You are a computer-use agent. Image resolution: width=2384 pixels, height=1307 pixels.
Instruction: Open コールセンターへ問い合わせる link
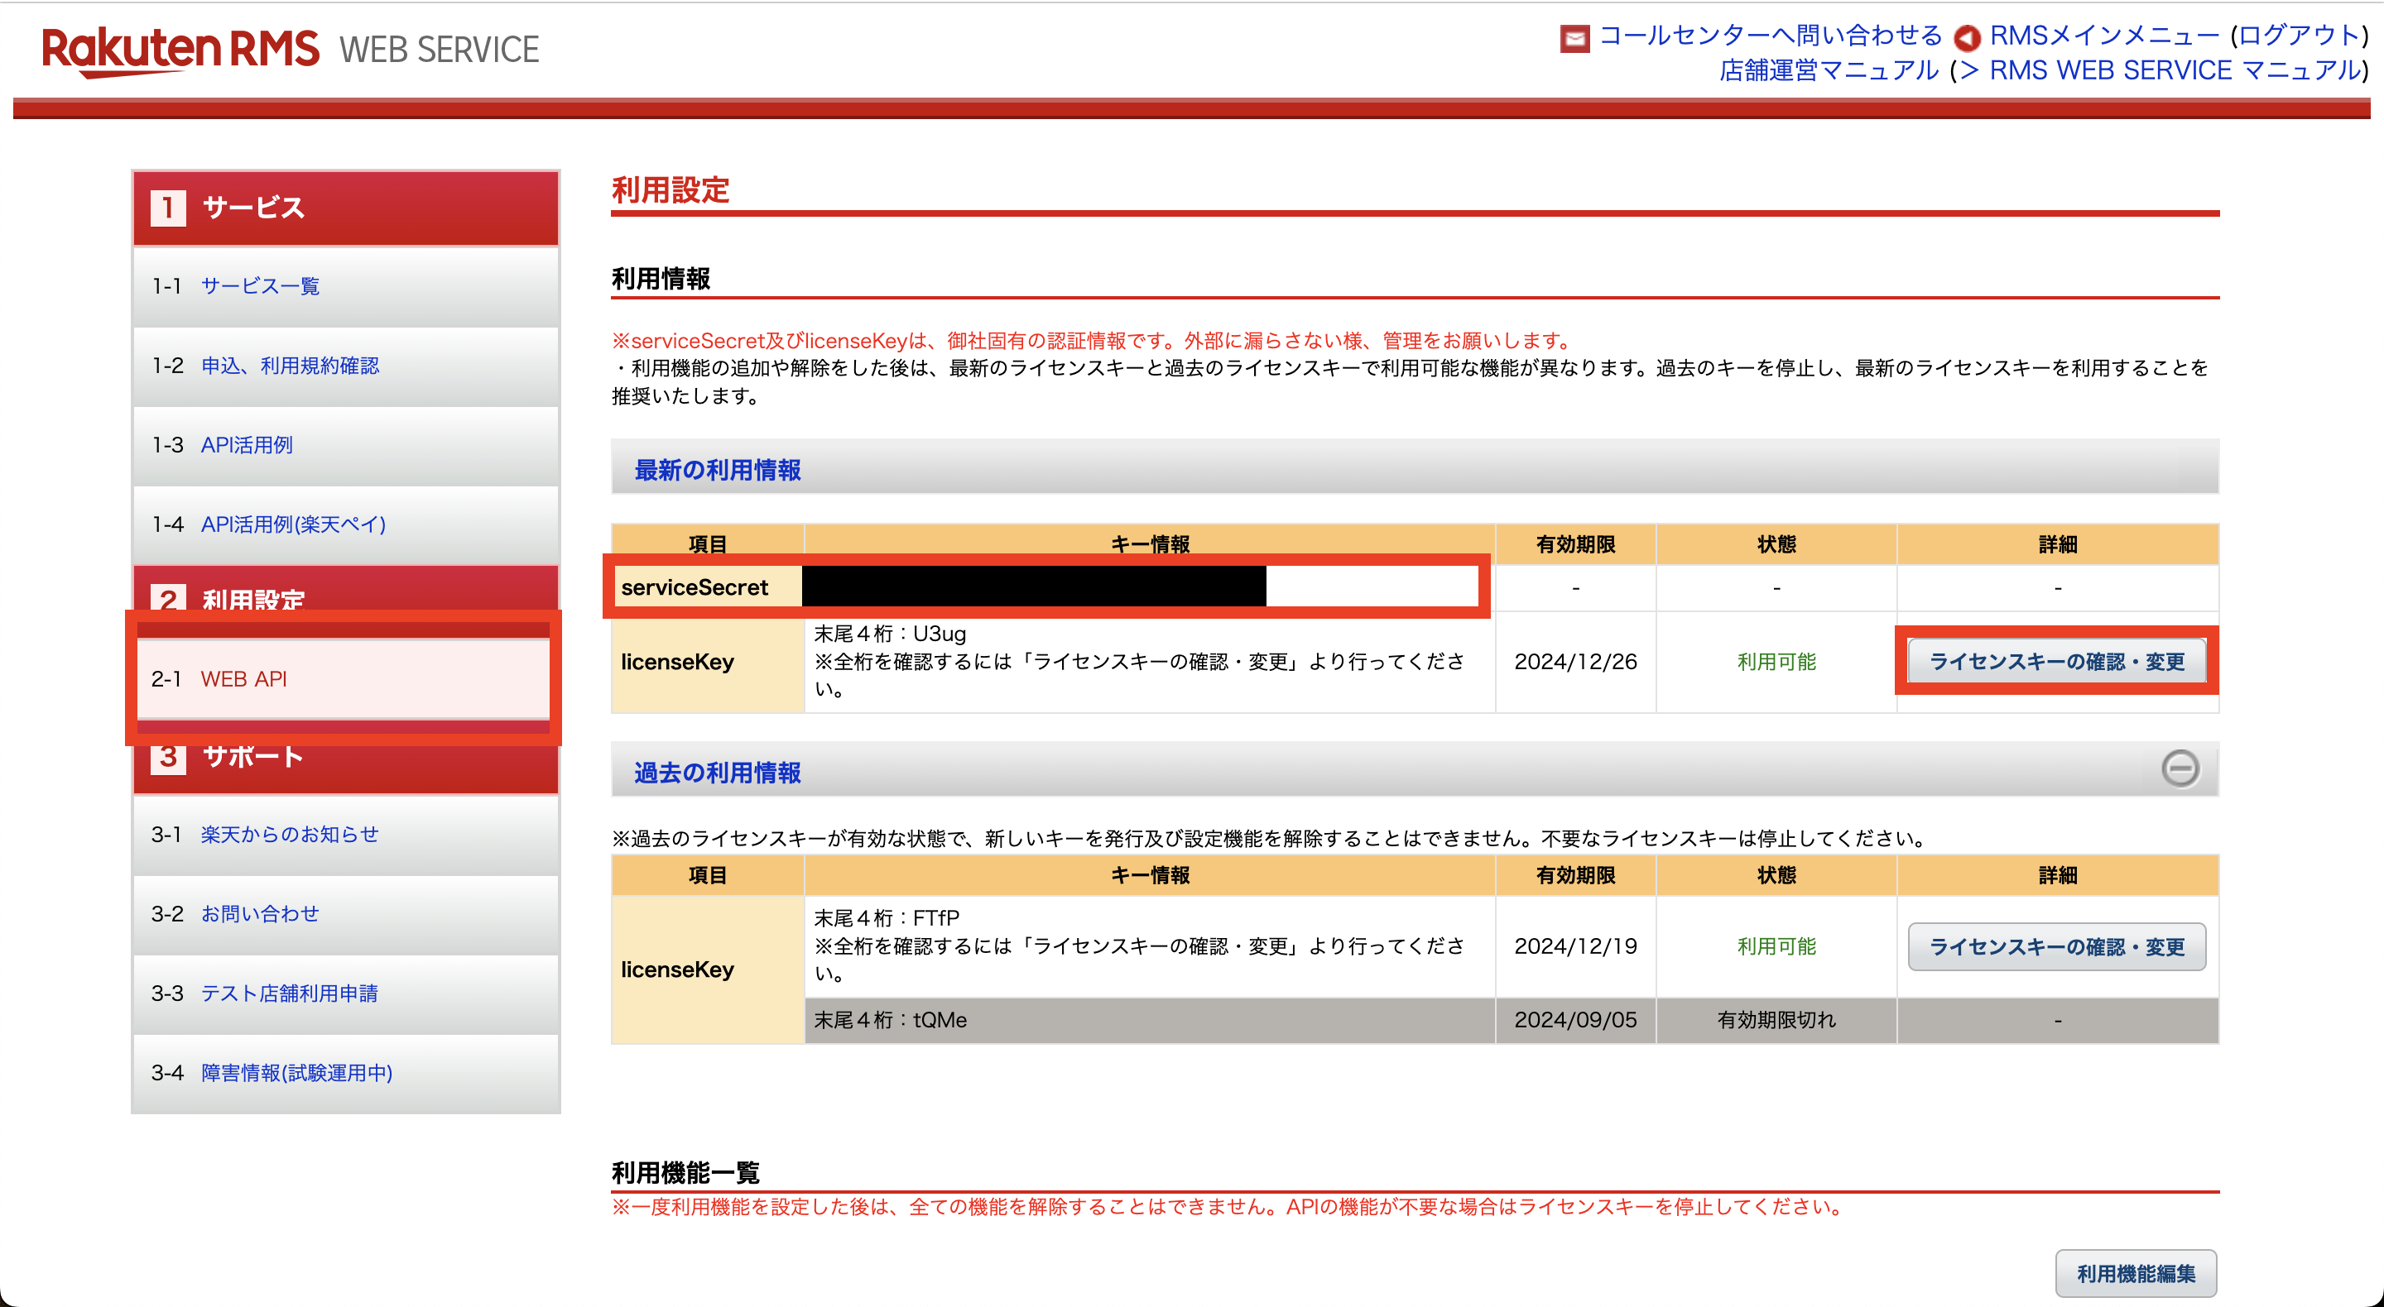[1770, 36]
